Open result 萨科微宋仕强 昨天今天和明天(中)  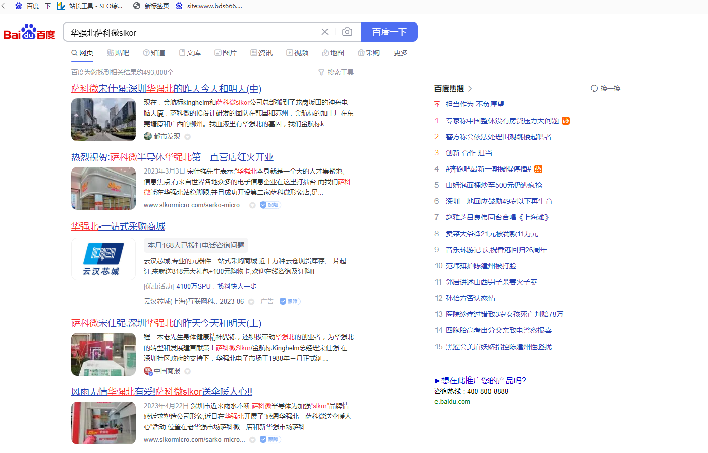pyautogui.click(x=166, y=88)
